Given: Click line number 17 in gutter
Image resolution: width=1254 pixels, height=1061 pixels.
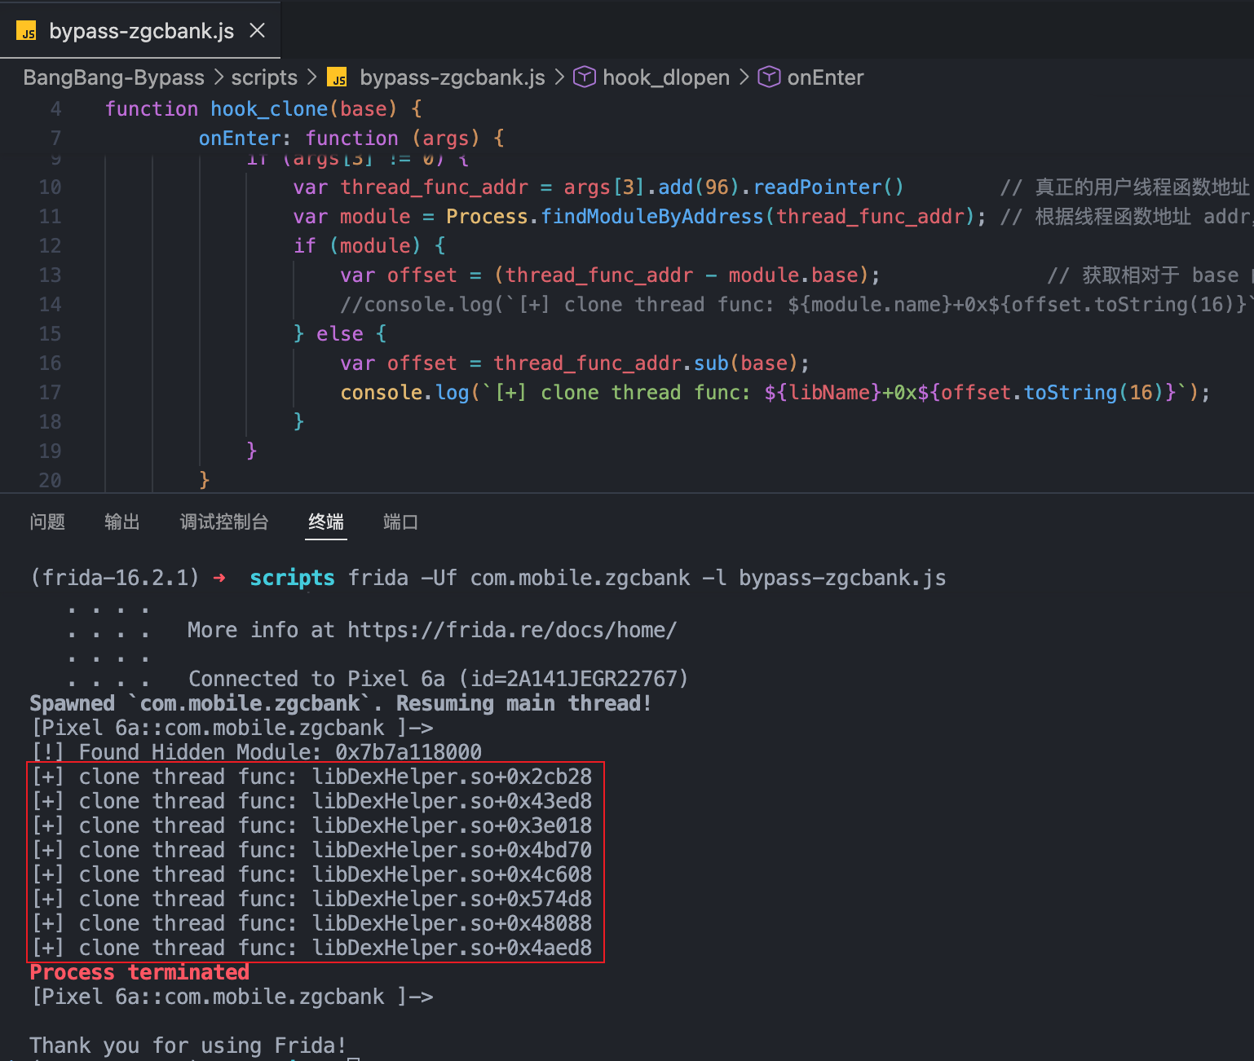Looking at the screenshot, I should (50, 393).
